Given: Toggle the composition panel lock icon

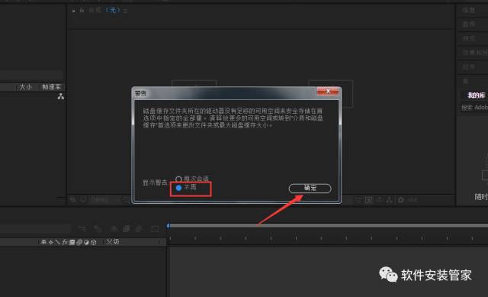Looking at the screenshot, I should point(82,11).
